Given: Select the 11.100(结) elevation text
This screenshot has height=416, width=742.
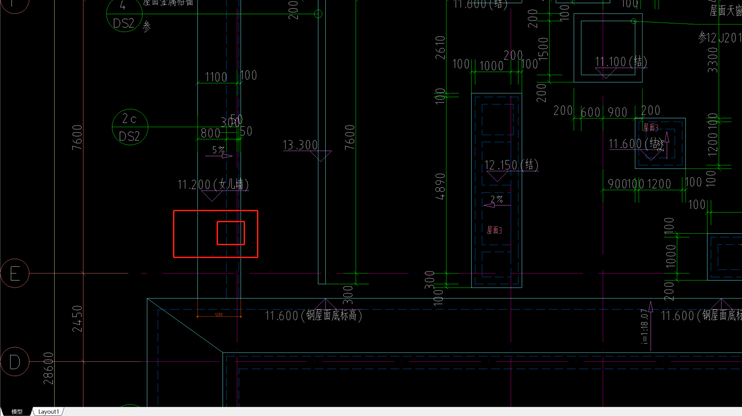Looking at the screenshot, I should tap(621, 62).
